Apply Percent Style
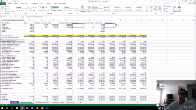This screenshot has width=196, height=110. (x=69, y=10)
